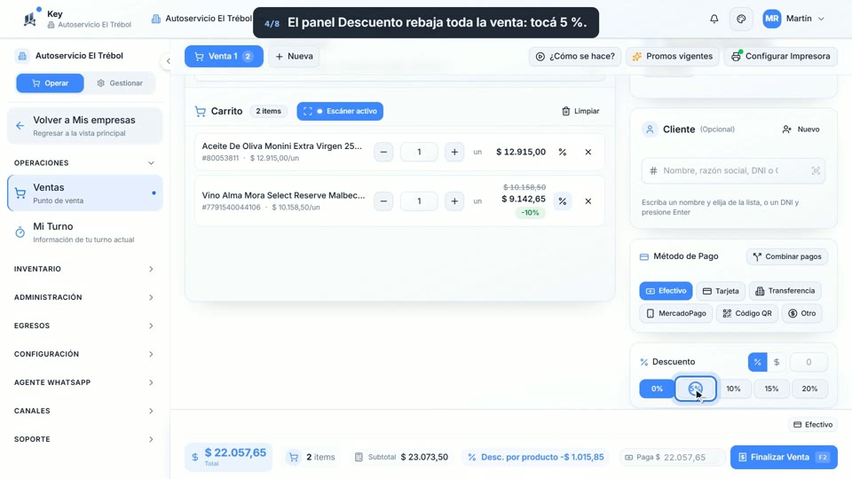Screen dimensions: 852x479
Task: Click the Efectivo badge above the total bar
Action: point(813,425)
